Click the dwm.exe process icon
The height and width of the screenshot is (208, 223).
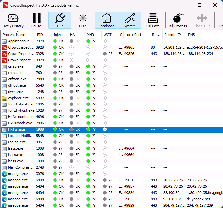pos(4,92)
